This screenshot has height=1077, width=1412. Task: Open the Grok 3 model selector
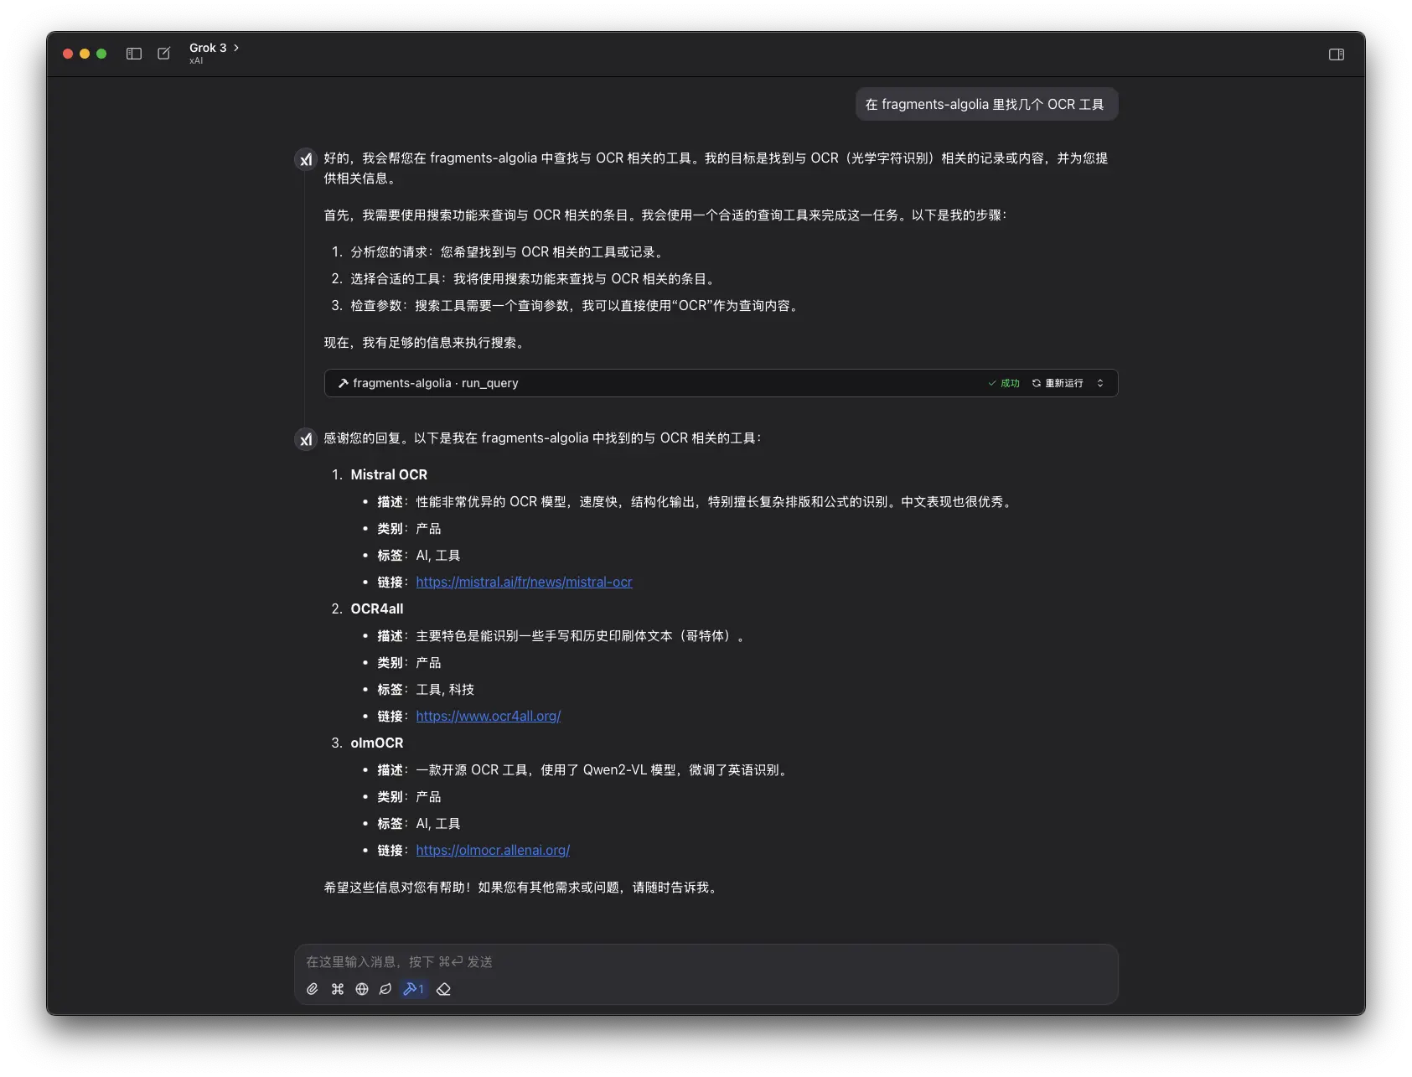(215, 53)
